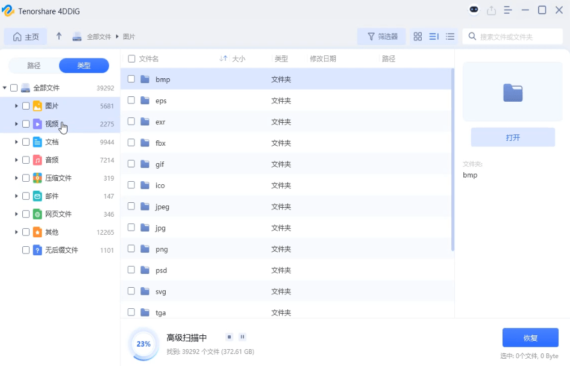Image resolution: width=570 pixels, height=366 pixels.
Task: Check the bmp folder row checkbox
Action: [131, 79]
